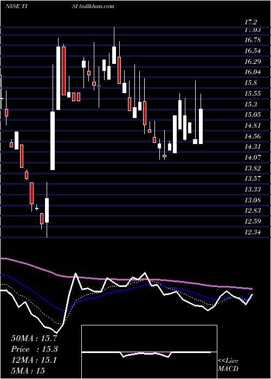Image resolution: width=271 pixels, height=379 pixels.
Task: Click the <<Live MACD label
Action: (x=228, y=364)
